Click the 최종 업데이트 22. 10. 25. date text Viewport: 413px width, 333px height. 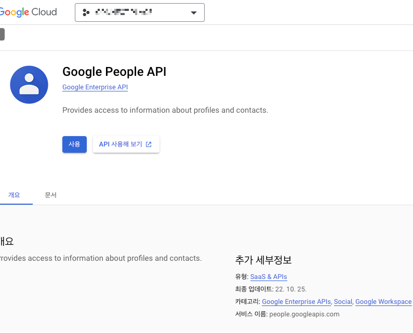(x=271, y=289)
